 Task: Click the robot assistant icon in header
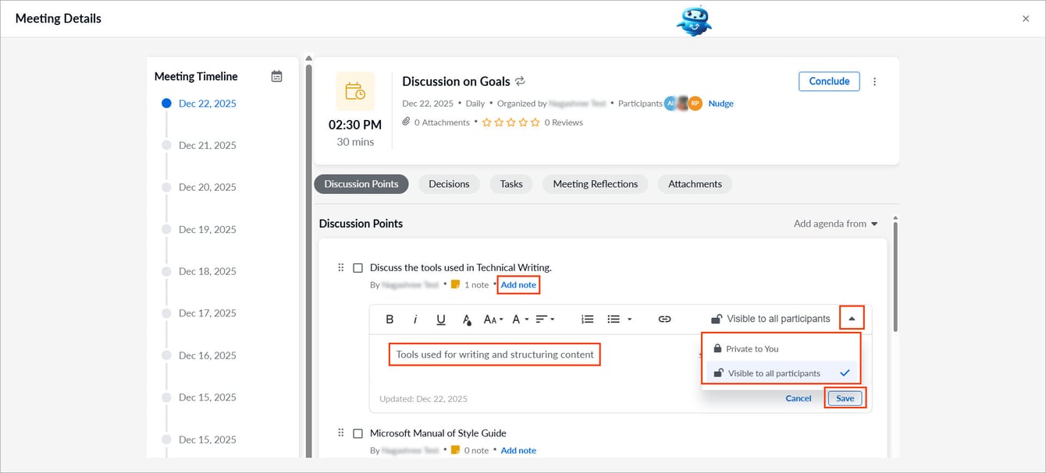point(694,19)
